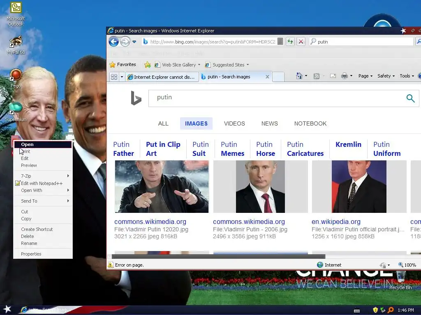Viewport: 421px width, 315px height.
Task: Click the Internet zone globe icon
Action: coord(320,265)
